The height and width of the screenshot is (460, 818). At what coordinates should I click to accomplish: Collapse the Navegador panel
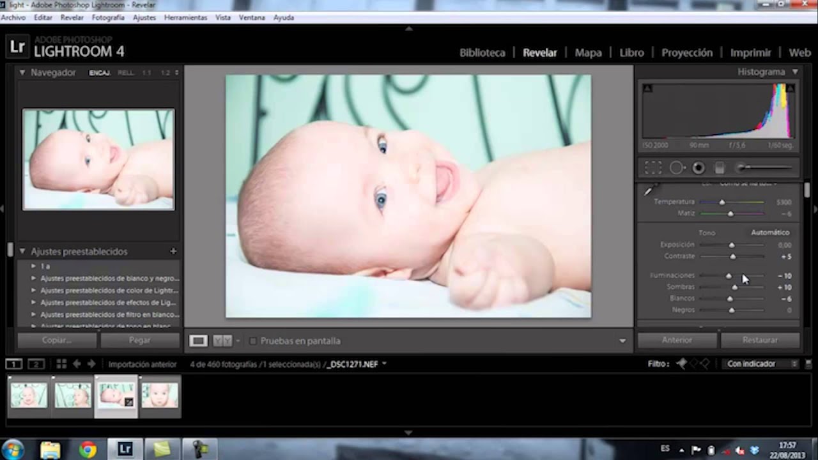pyautogui.click(x=22, y=73)
